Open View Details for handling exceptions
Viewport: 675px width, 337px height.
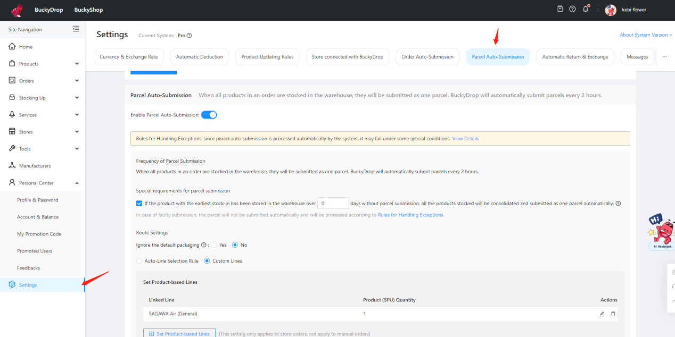[466, 139]
